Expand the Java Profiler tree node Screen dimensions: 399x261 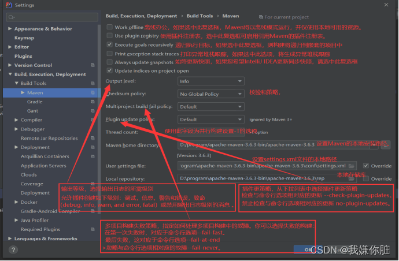click(17, 220)
